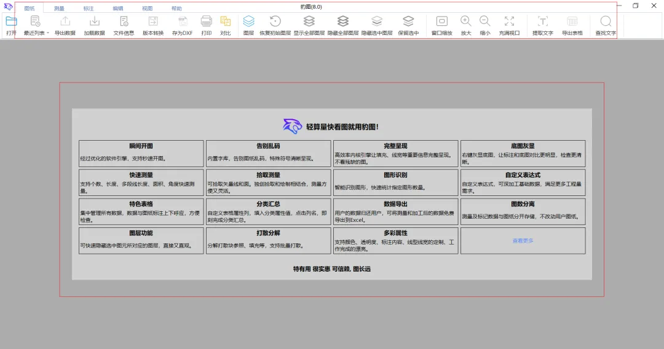Click the 打散分解 feature card
Screen dimensions: 664x349
click(x=269, y=241)
